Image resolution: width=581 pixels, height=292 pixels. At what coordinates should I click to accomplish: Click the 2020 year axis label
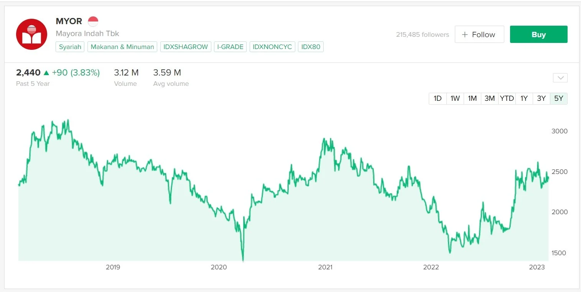pyautogui.click(x=219, y=267)
